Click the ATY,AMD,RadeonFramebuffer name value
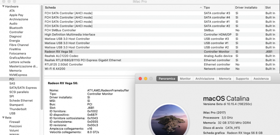Screen dimensions: 280x135 108,90
